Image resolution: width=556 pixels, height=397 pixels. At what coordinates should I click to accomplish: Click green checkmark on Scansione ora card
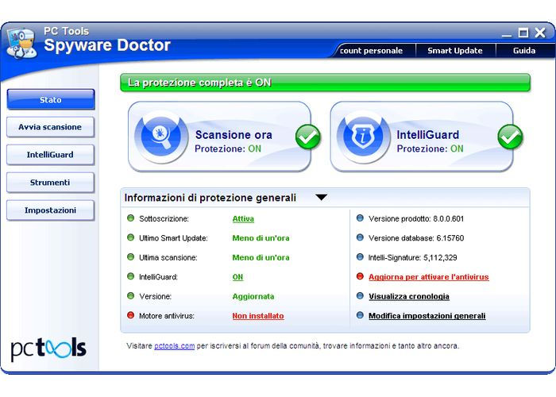308,137
